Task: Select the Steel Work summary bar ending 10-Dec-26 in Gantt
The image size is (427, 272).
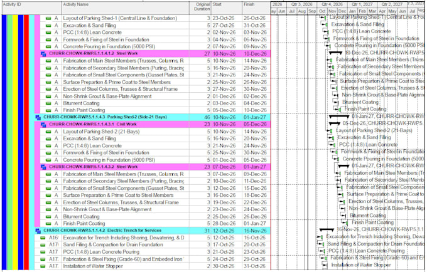Action: [335, 53]
